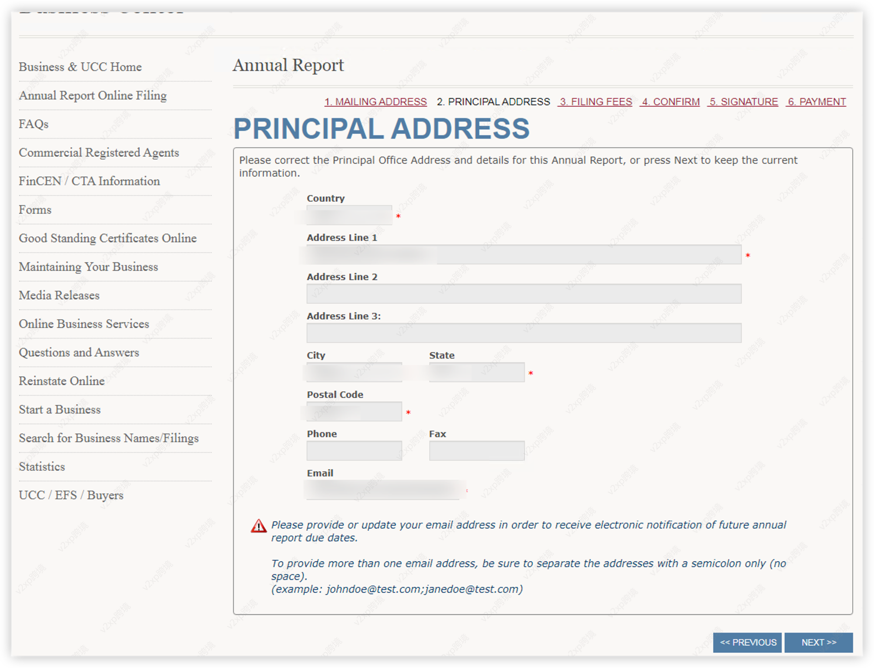874x668 pixels.
Task: Click the Fax input field
Action: coord(477,451)
